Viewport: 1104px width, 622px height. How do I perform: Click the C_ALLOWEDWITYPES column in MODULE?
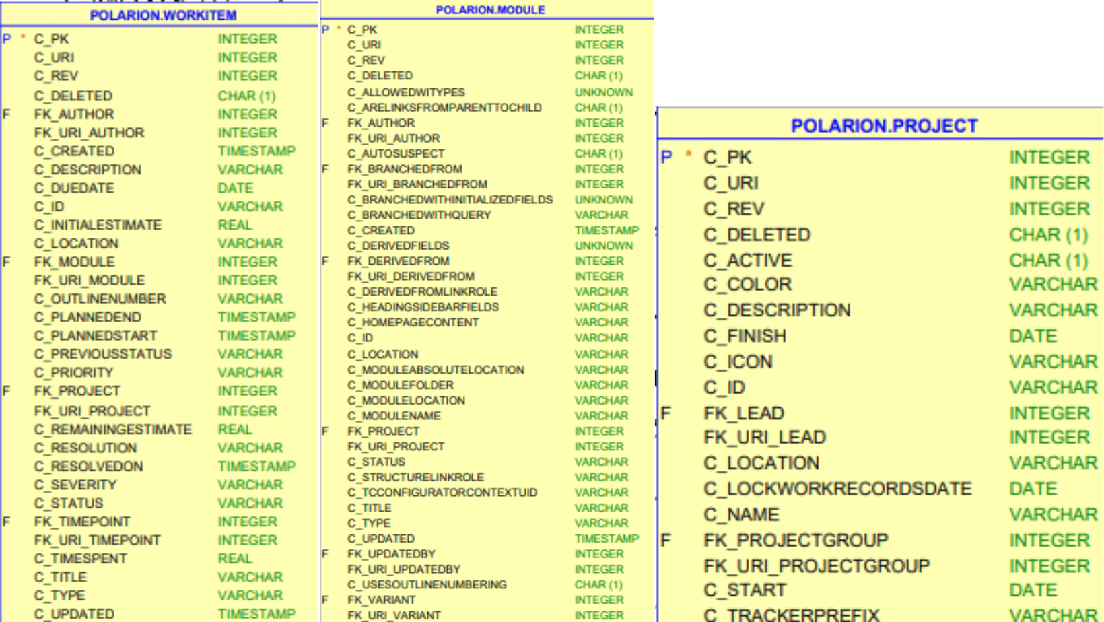[x=406, y=92]
